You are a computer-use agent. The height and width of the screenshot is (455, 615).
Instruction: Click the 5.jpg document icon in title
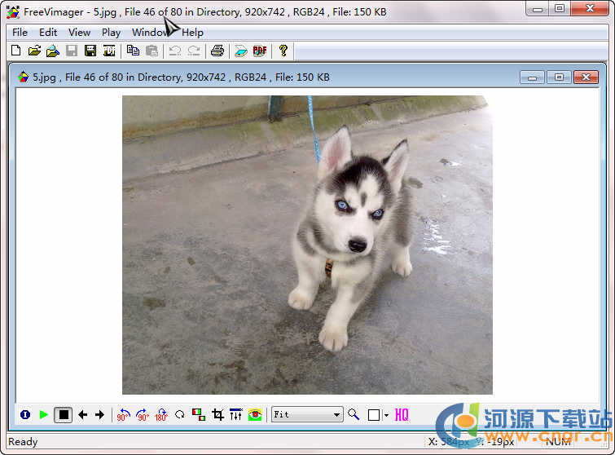tap(23, 77)
